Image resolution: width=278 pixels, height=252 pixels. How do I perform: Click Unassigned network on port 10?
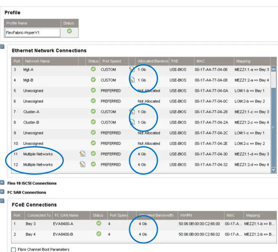[x=33, y=144]
